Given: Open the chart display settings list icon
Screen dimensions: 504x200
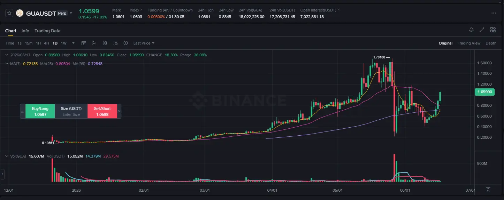Looking at the screenshot, I should point(115,43).
